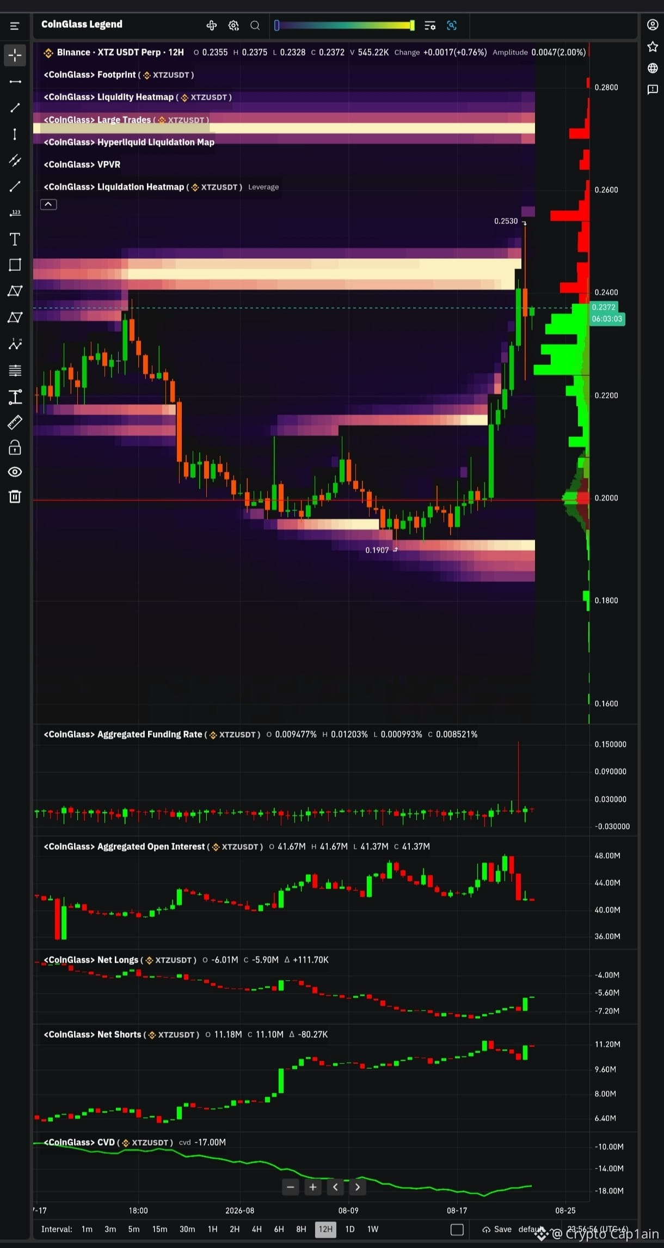
Task: Add chart to favorites star
Action: point(653,47)
